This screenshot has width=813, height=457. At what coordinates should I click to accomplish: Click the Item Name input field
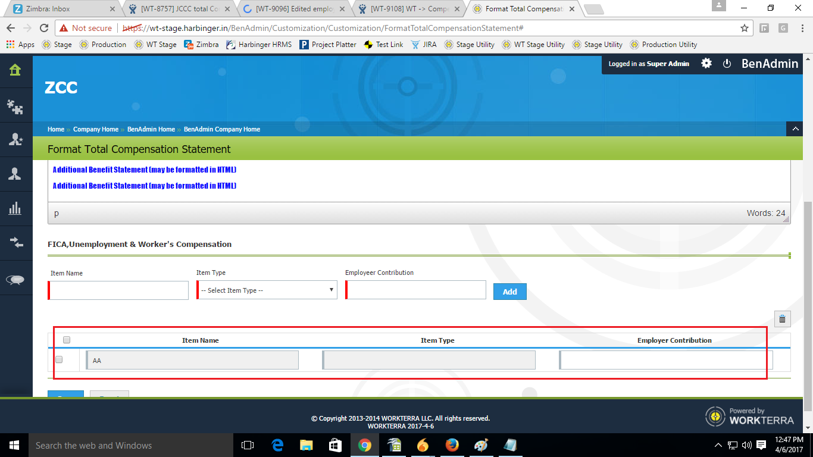click(x=119, y=290)
